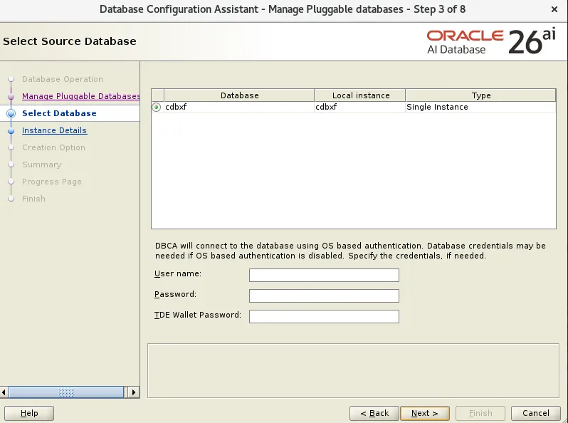
Task: Click the Database column header
Action: (239, 95)
